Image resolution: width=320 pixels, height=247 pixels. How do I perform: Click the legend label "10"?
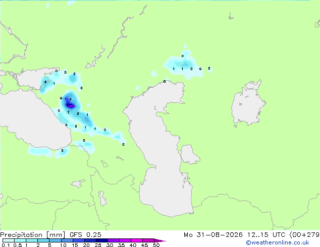pyautogui.click(x=63, y=245)
